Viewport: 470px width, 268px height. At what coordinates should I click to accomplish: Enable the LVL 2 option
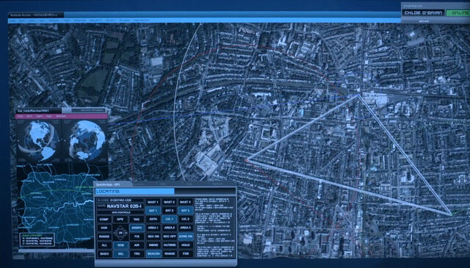186,219
